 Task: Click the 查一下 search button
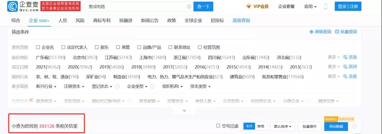203,7
